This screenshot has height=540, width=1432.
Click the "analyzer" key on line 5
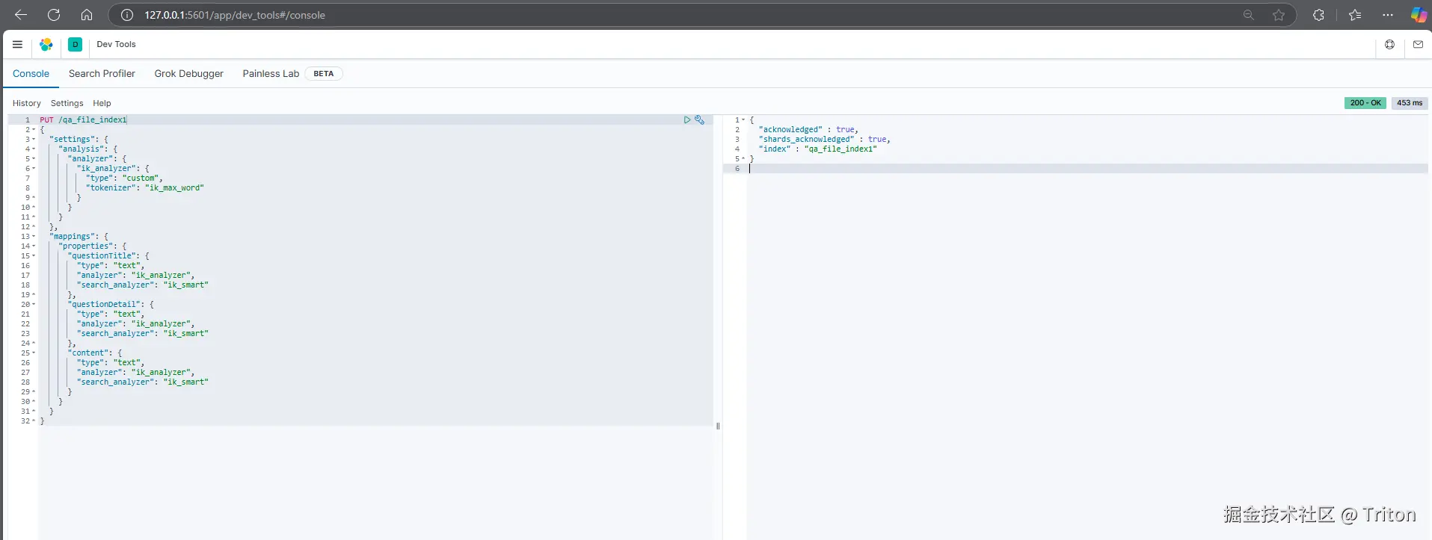coord(91,159)
